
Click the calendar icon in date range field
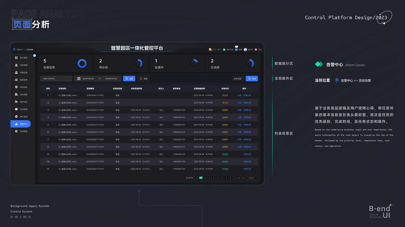[x=79, y=79]
